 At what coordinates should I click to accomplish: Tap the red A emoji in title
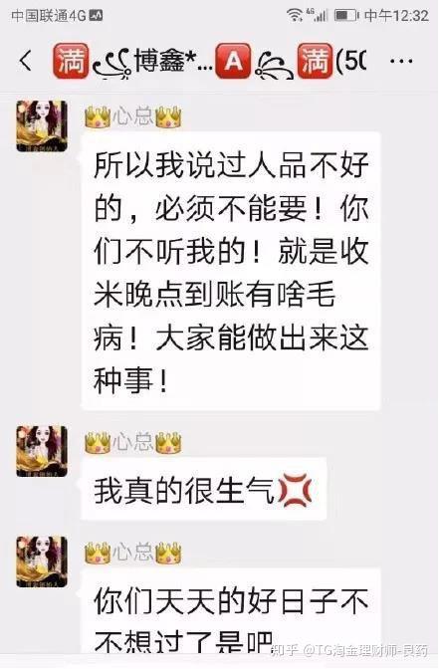click(233, 61)
